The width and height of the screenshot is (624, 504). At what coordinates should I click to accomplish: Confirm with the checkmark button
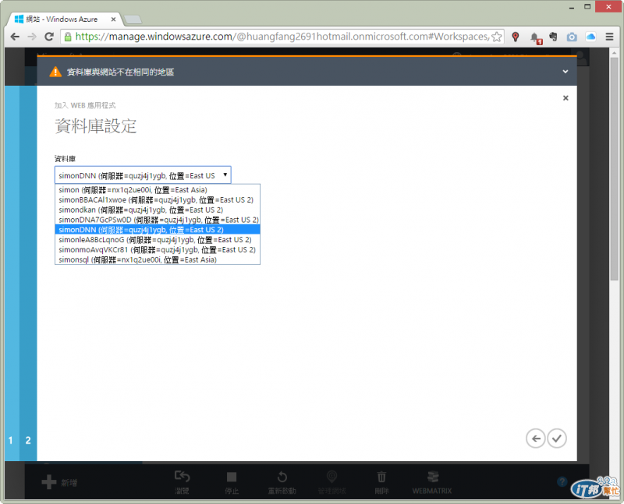click(557, 439)
